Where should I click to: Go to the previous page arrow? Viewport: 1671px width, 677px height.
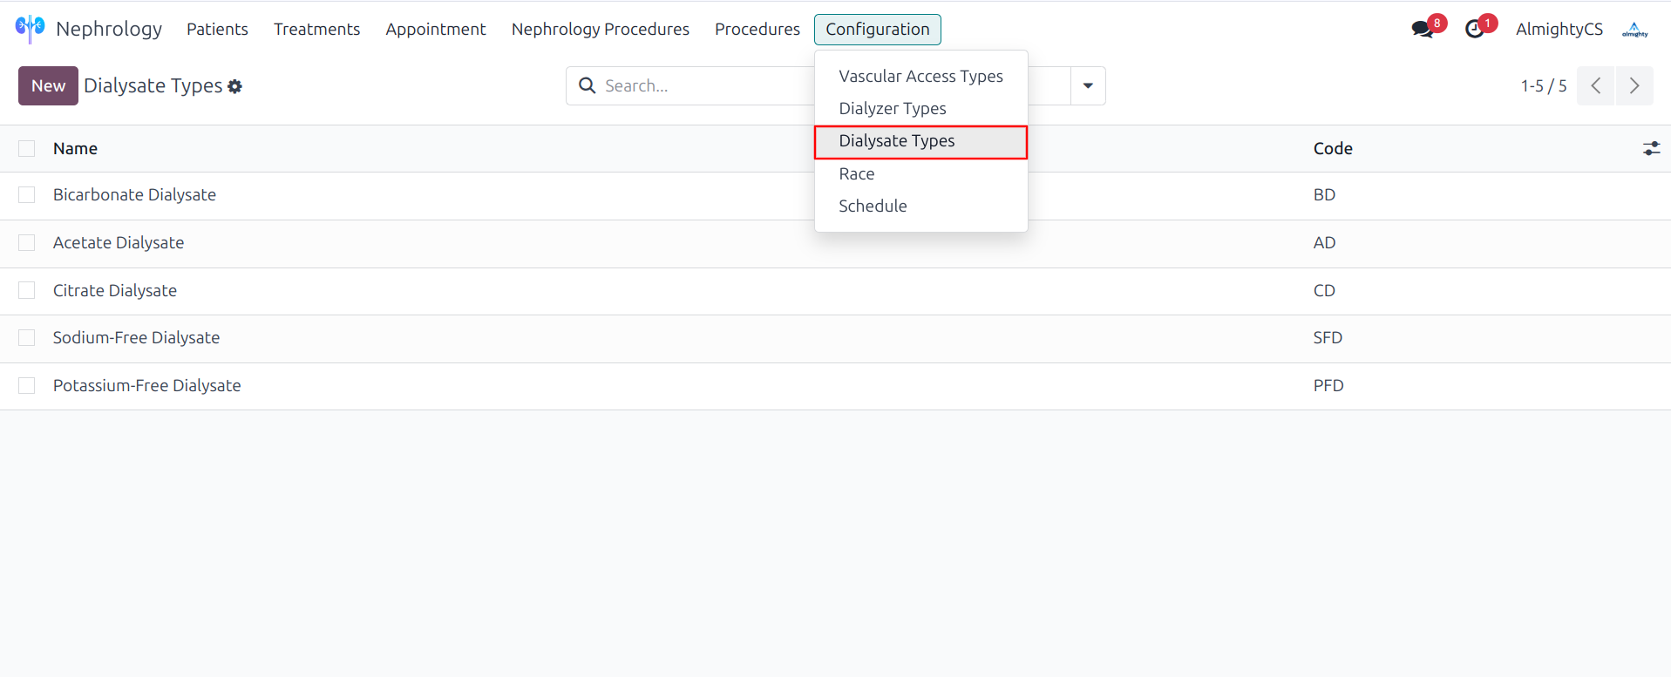pos(1596,85)
